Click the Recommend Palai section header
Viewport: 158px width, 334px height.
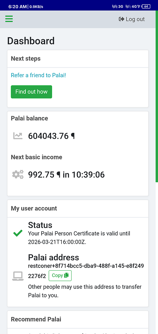pos(78,319)
